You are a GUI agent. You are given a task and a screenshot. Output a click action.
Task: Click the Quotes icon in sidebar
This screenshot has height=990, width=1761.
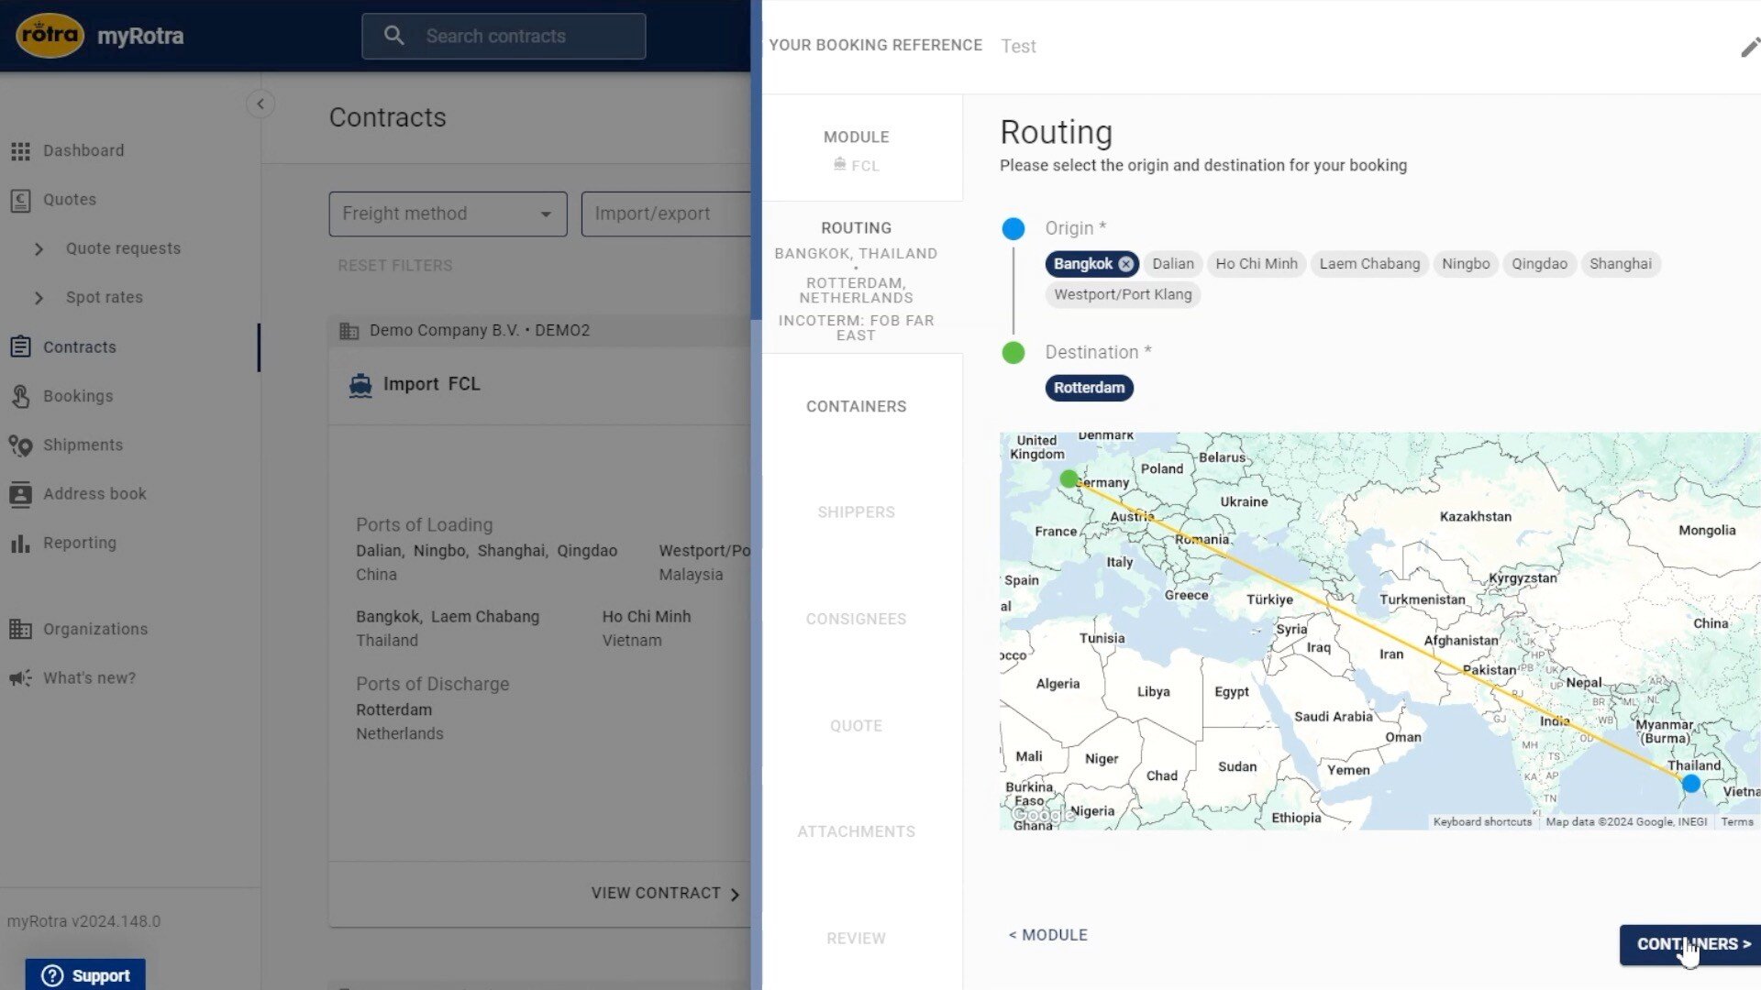click(20, 200)
